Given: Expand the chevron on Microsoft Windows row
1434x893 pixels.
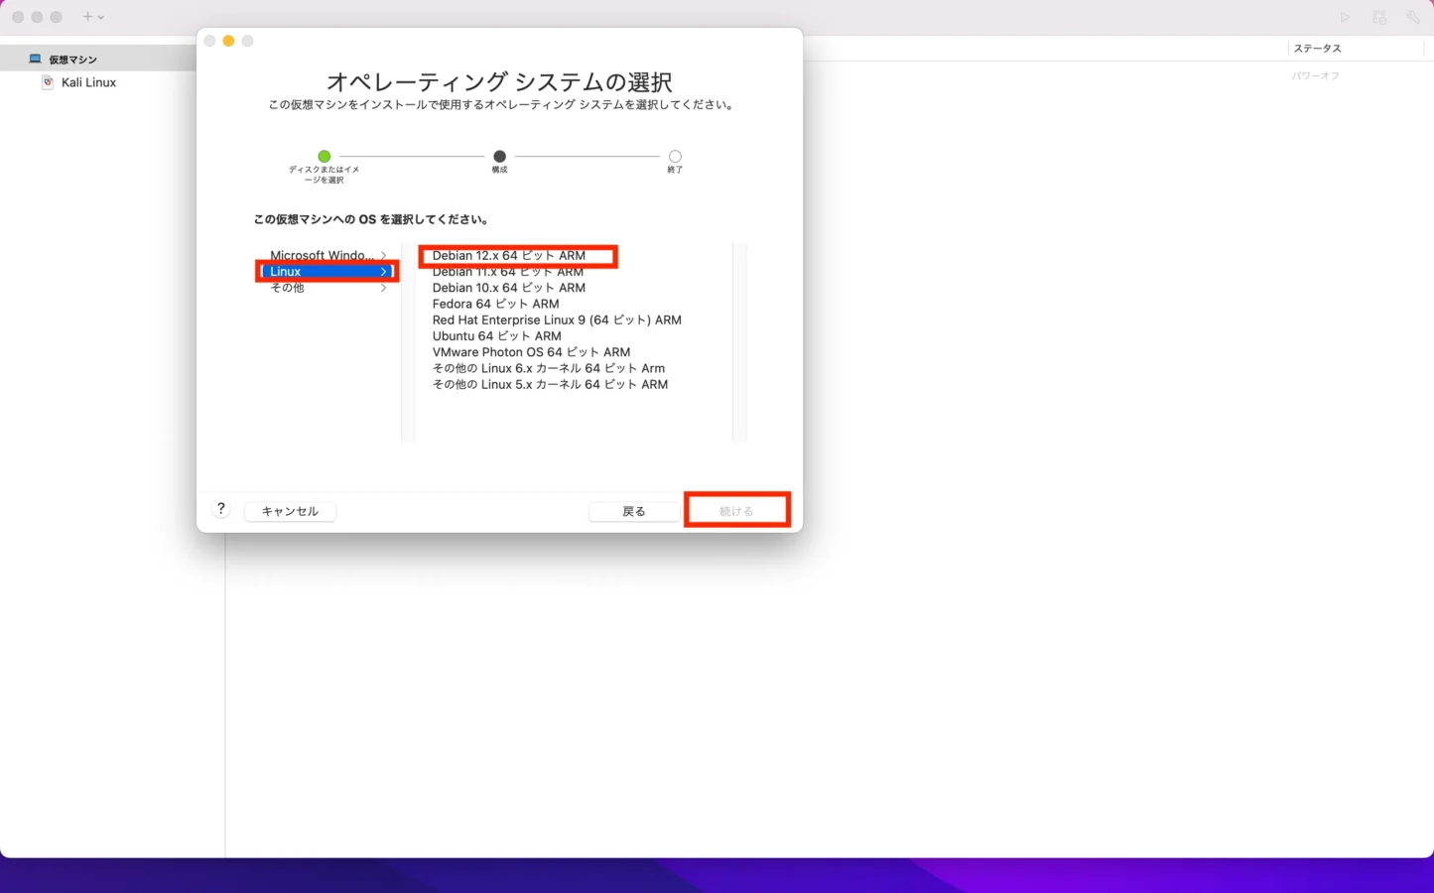Looking at the screenshot, I should point(384,255).
